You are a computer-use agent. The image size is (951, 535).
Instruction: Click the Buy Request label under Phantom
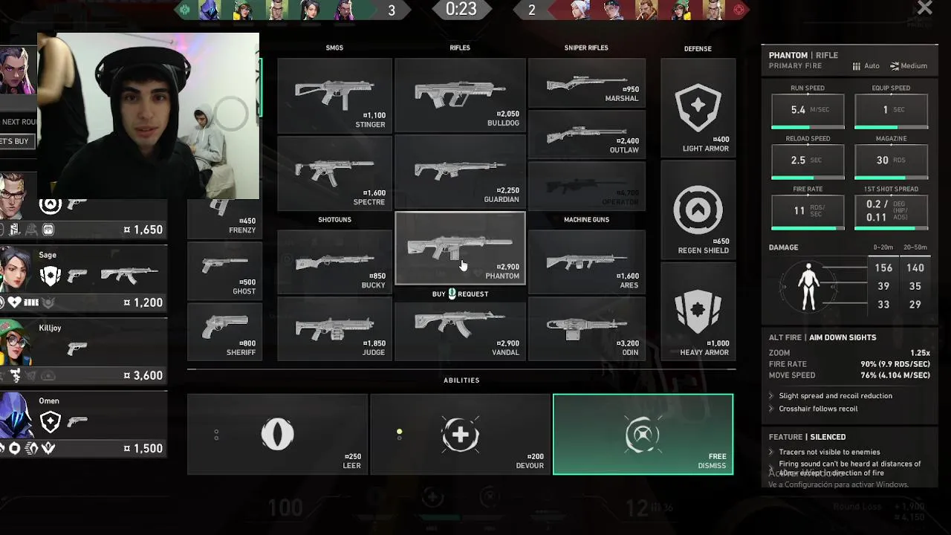click(x=460, y=294)
